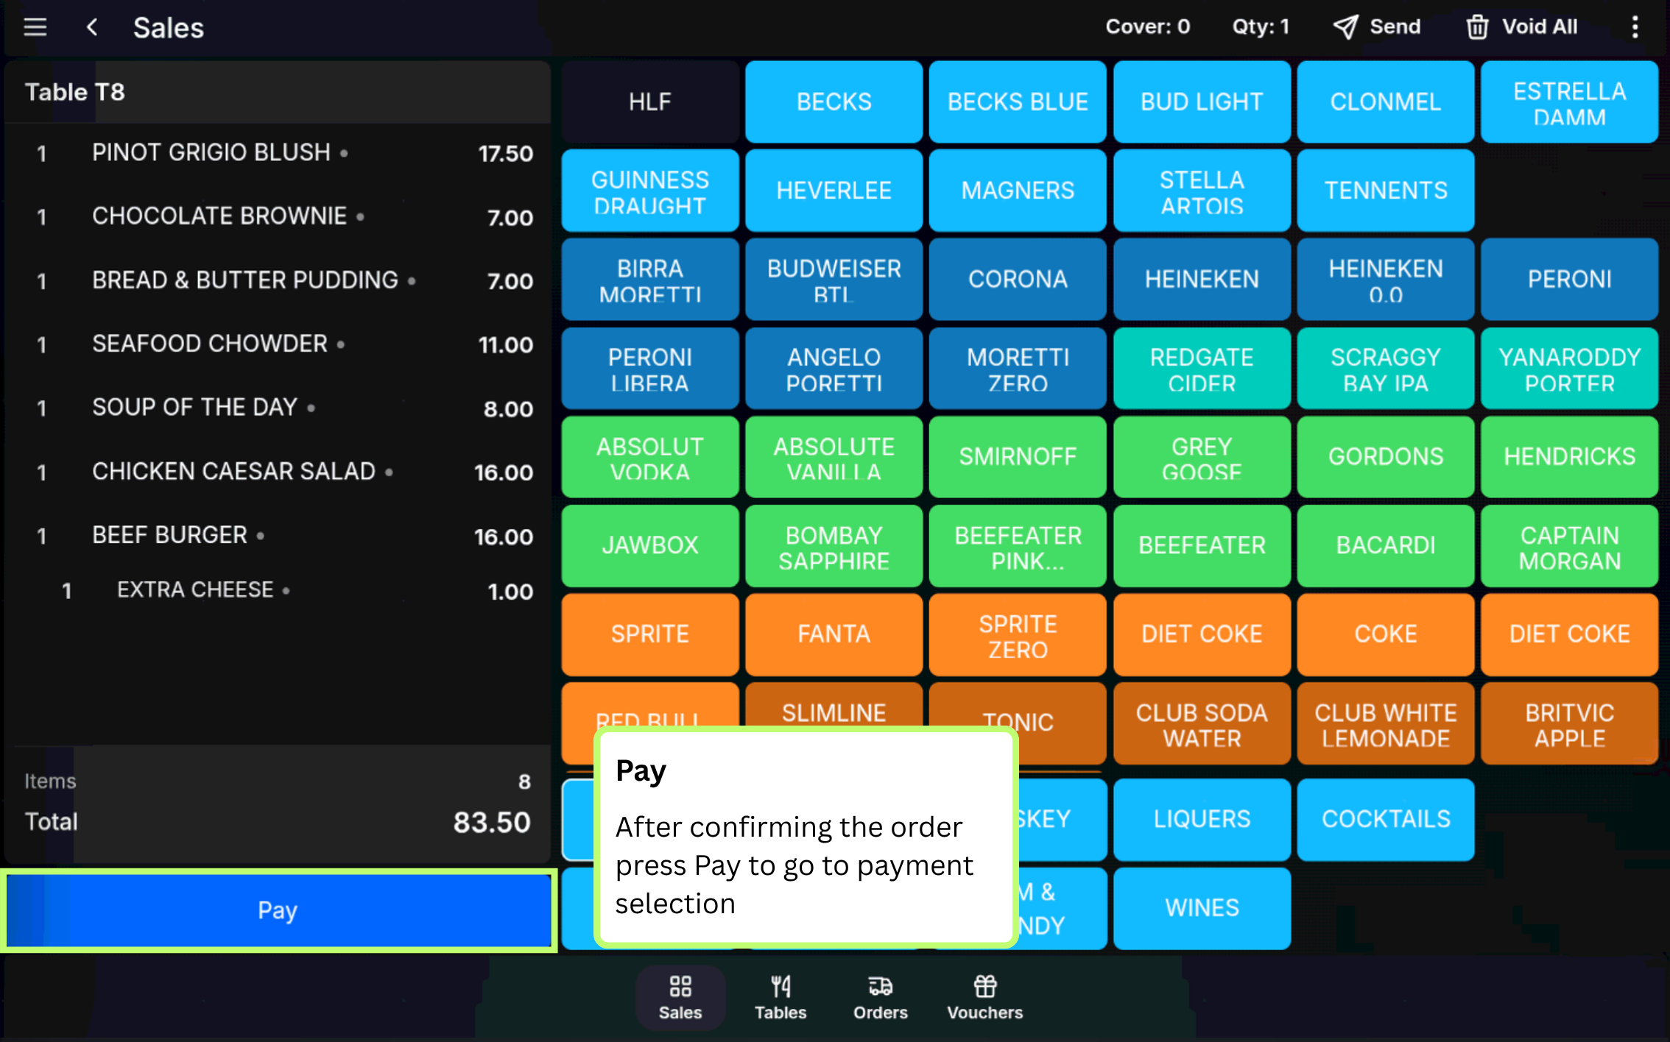Select BUD LIGHT
Screen dimensions: 1670x1042
1202,102
